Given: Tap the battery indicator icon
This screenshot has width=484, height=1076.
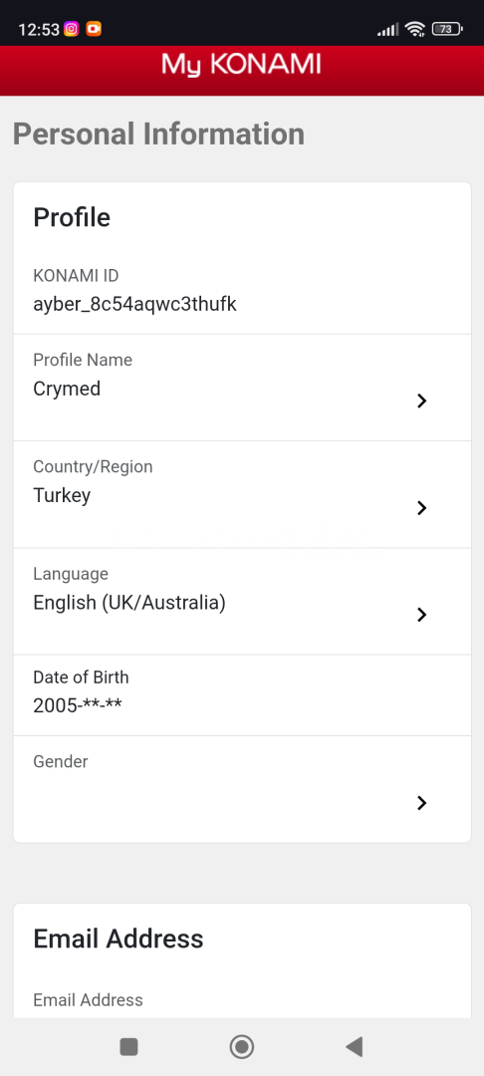Looking at the screenshot, I should click(x=447, y=29).
